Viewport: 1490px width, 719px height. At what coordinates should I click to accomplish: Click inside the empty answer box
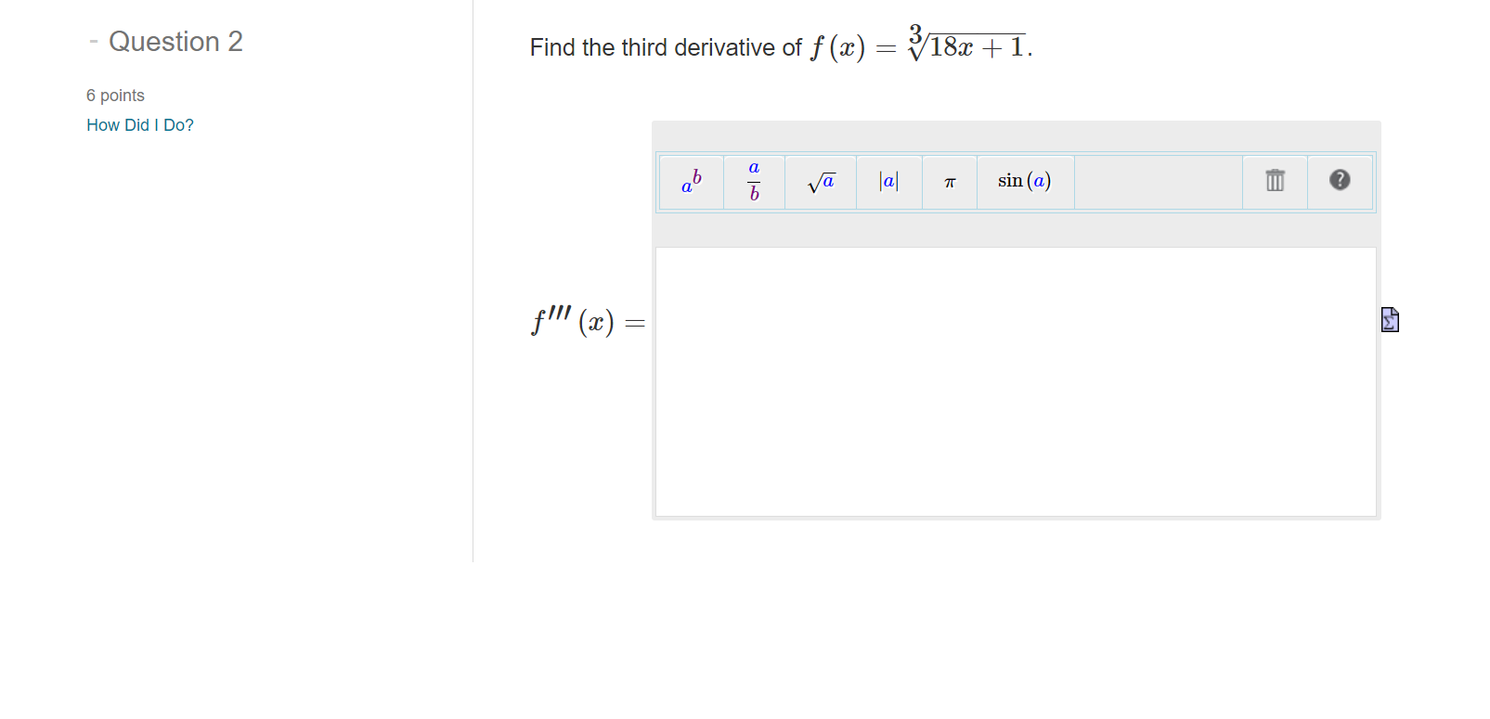tap(1016, 380)
